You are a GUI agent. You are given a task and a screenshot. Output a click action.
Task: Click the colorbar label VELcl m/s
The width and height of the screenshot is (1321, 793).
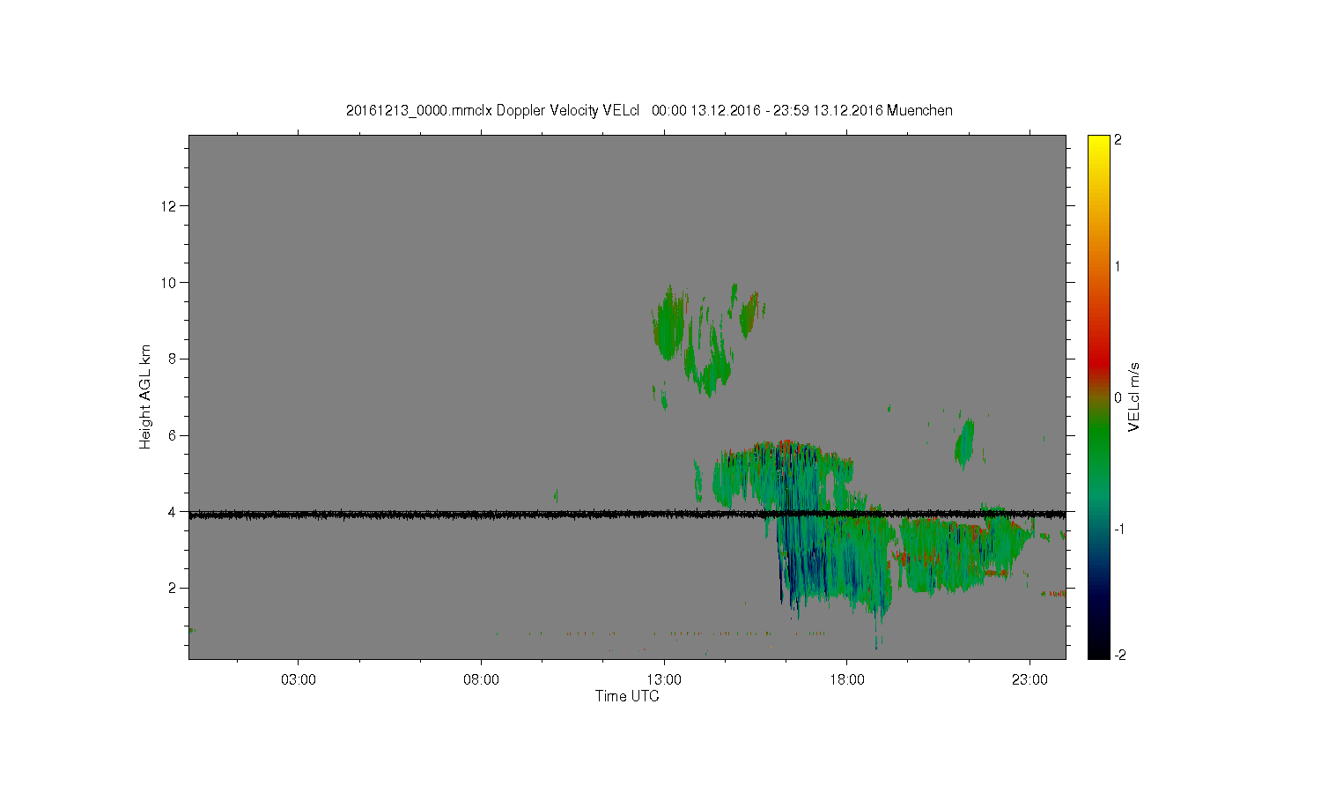[x=1134, y=396]
